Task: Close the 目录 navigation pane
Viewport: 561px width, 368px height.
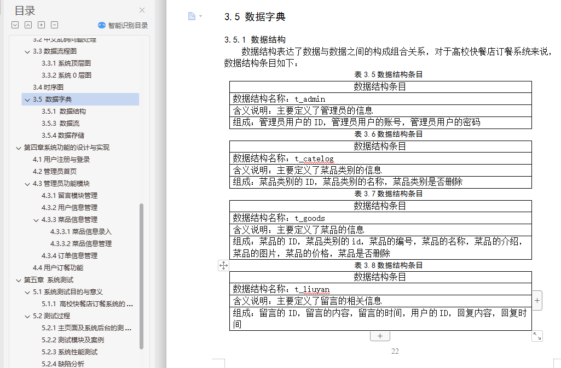Action: [142, 10]
